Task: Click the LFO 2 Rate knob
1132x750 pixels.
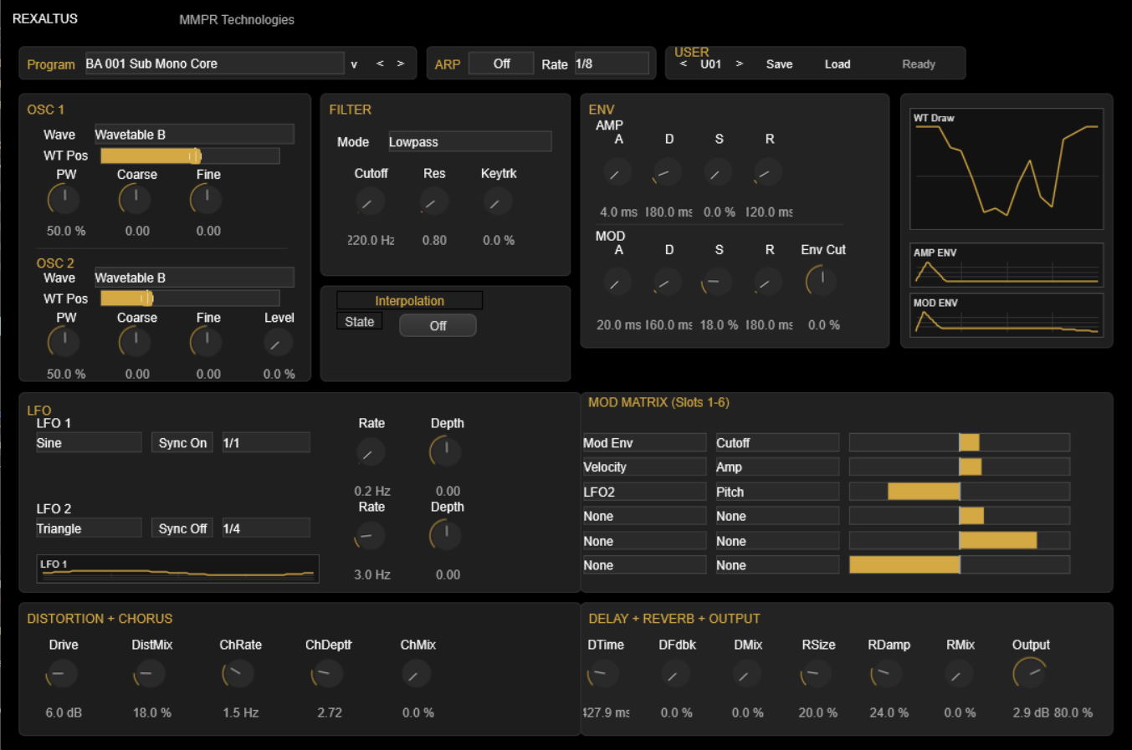Action: pyautogui.click(x=371, y=535)
